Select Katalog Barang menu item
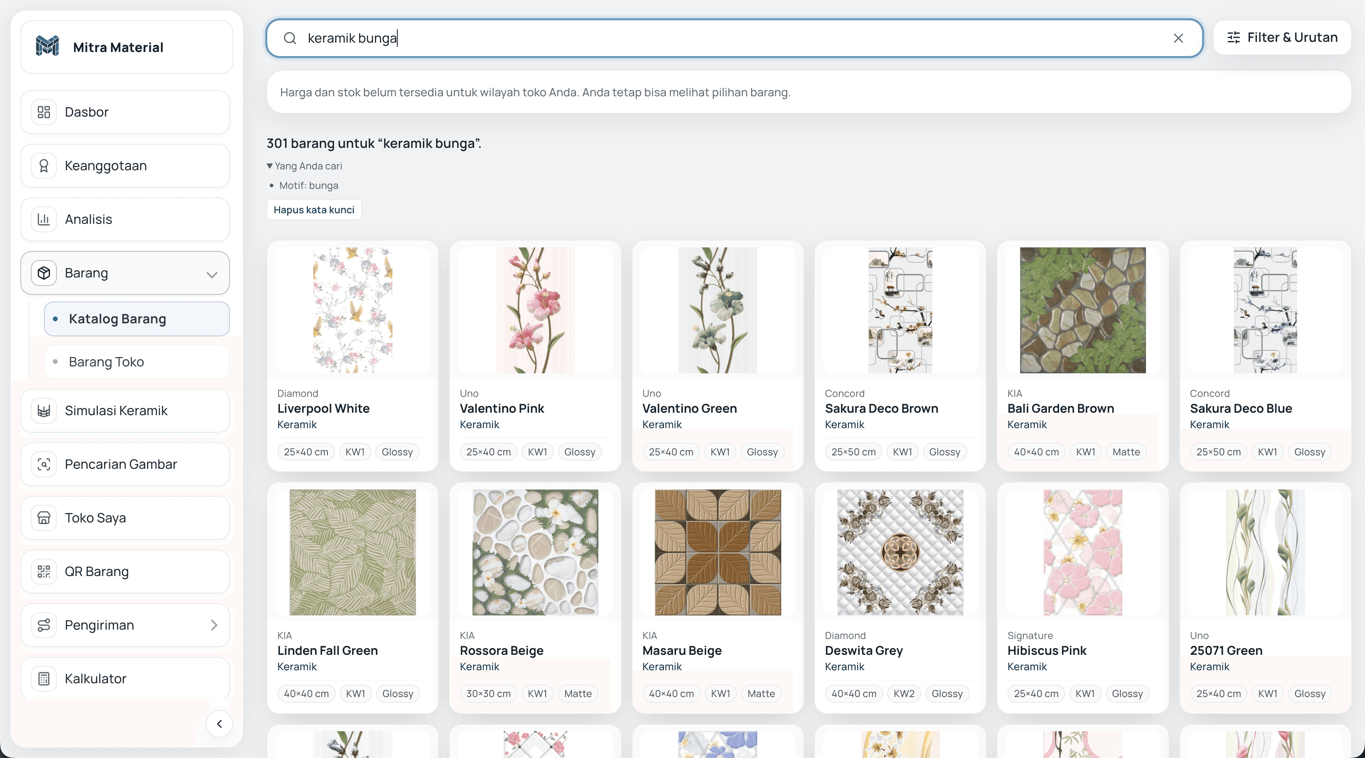Viewport: 1365px width, 758px height. 137,319
